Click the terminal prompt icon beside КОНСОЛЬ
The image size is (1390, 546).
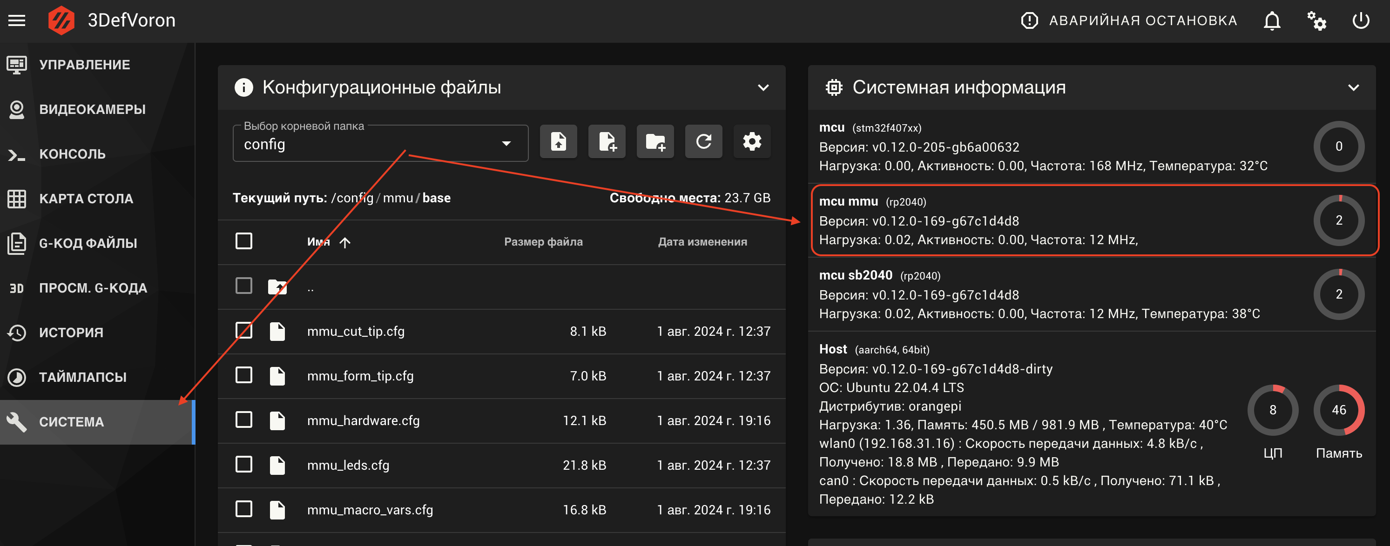(17, 155)
